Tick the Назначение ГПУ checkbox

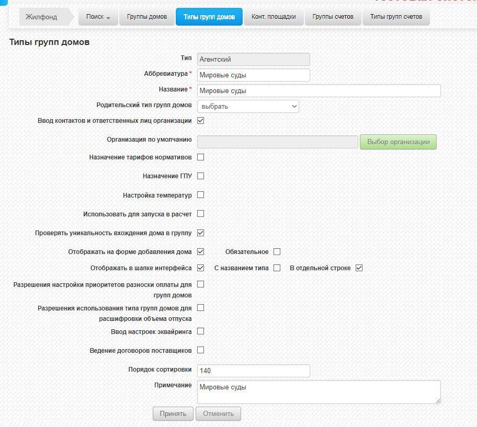tap(200, 176)
